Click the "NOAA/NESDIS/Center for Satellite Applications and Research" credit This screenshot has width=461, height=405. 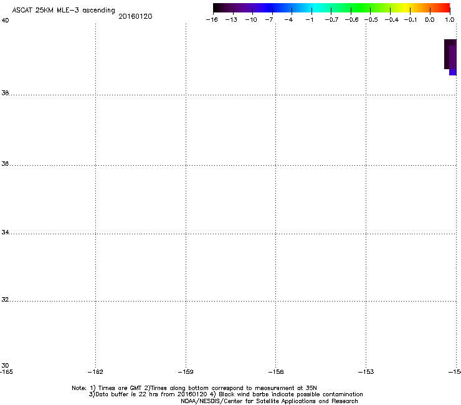[x=269, y=401]
